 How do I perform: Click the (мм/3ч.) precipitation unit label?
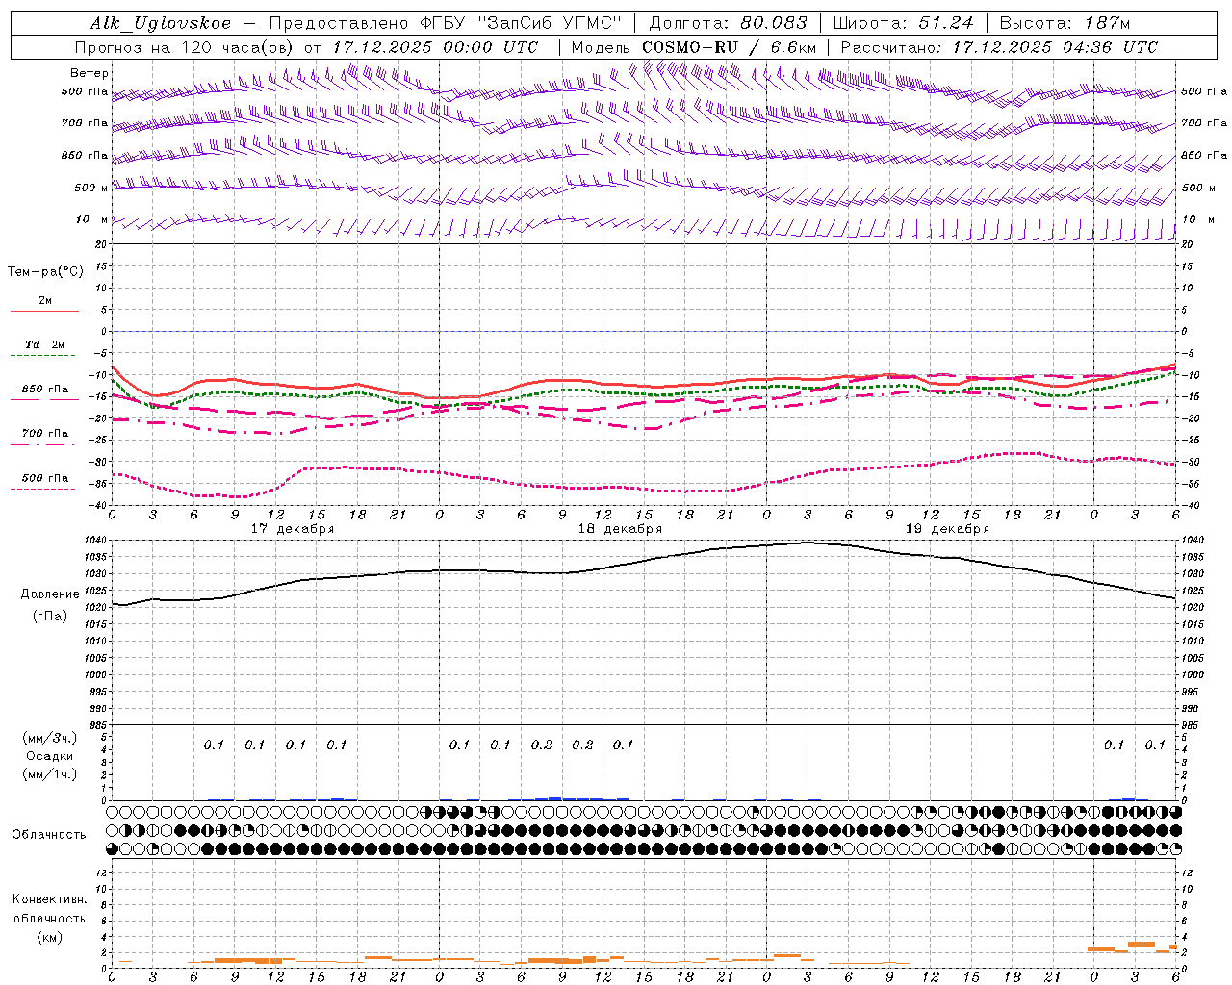50,738
